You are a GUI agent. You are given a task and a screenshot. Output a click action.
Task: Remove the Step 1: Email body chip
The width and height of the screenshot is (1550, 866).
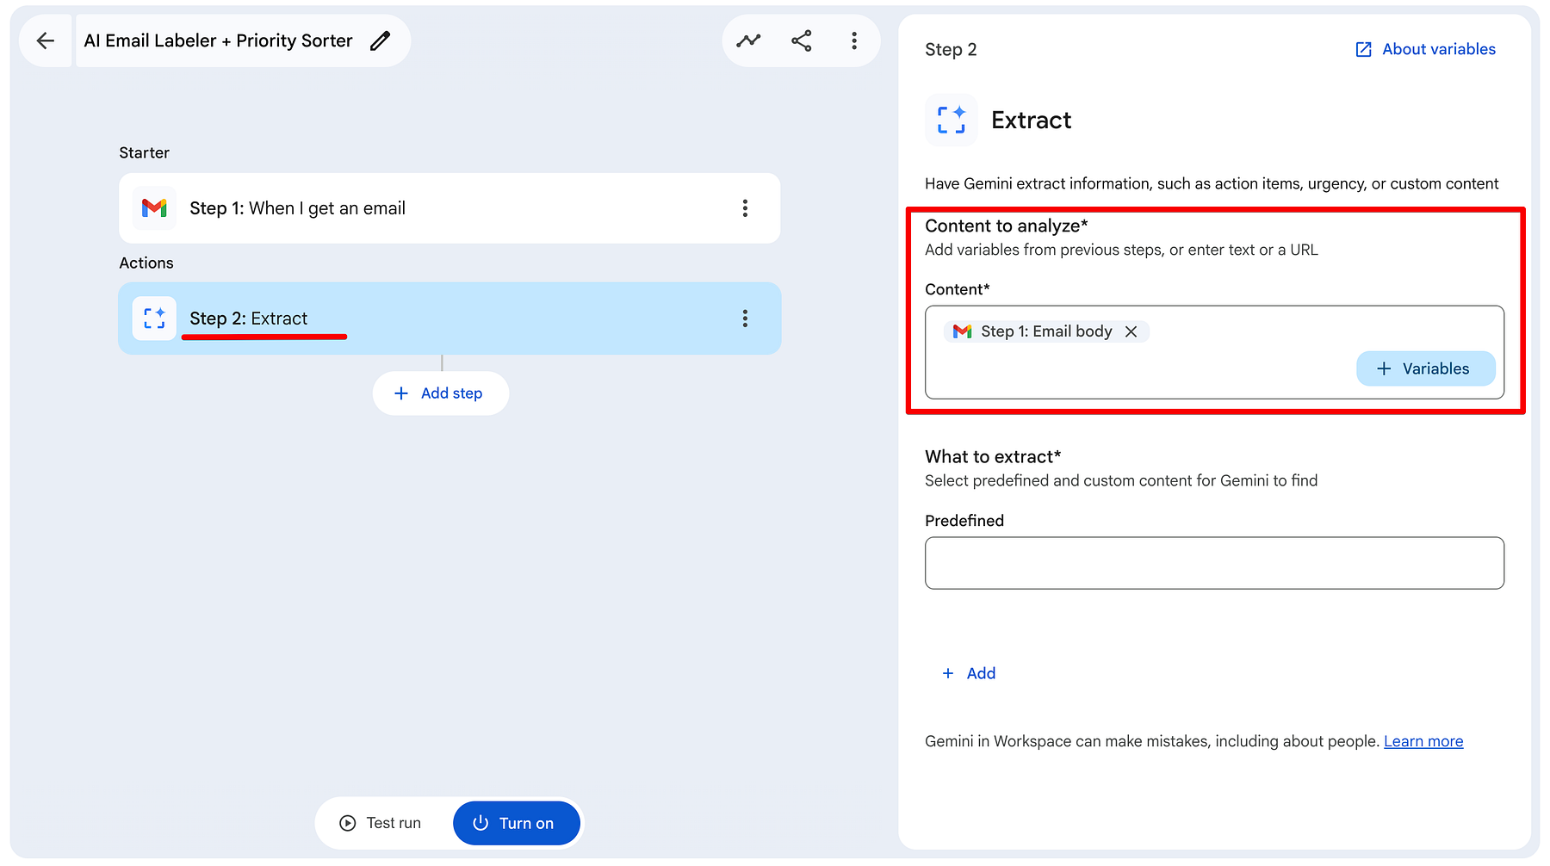pyautogui.click(x=1131, y=331)
